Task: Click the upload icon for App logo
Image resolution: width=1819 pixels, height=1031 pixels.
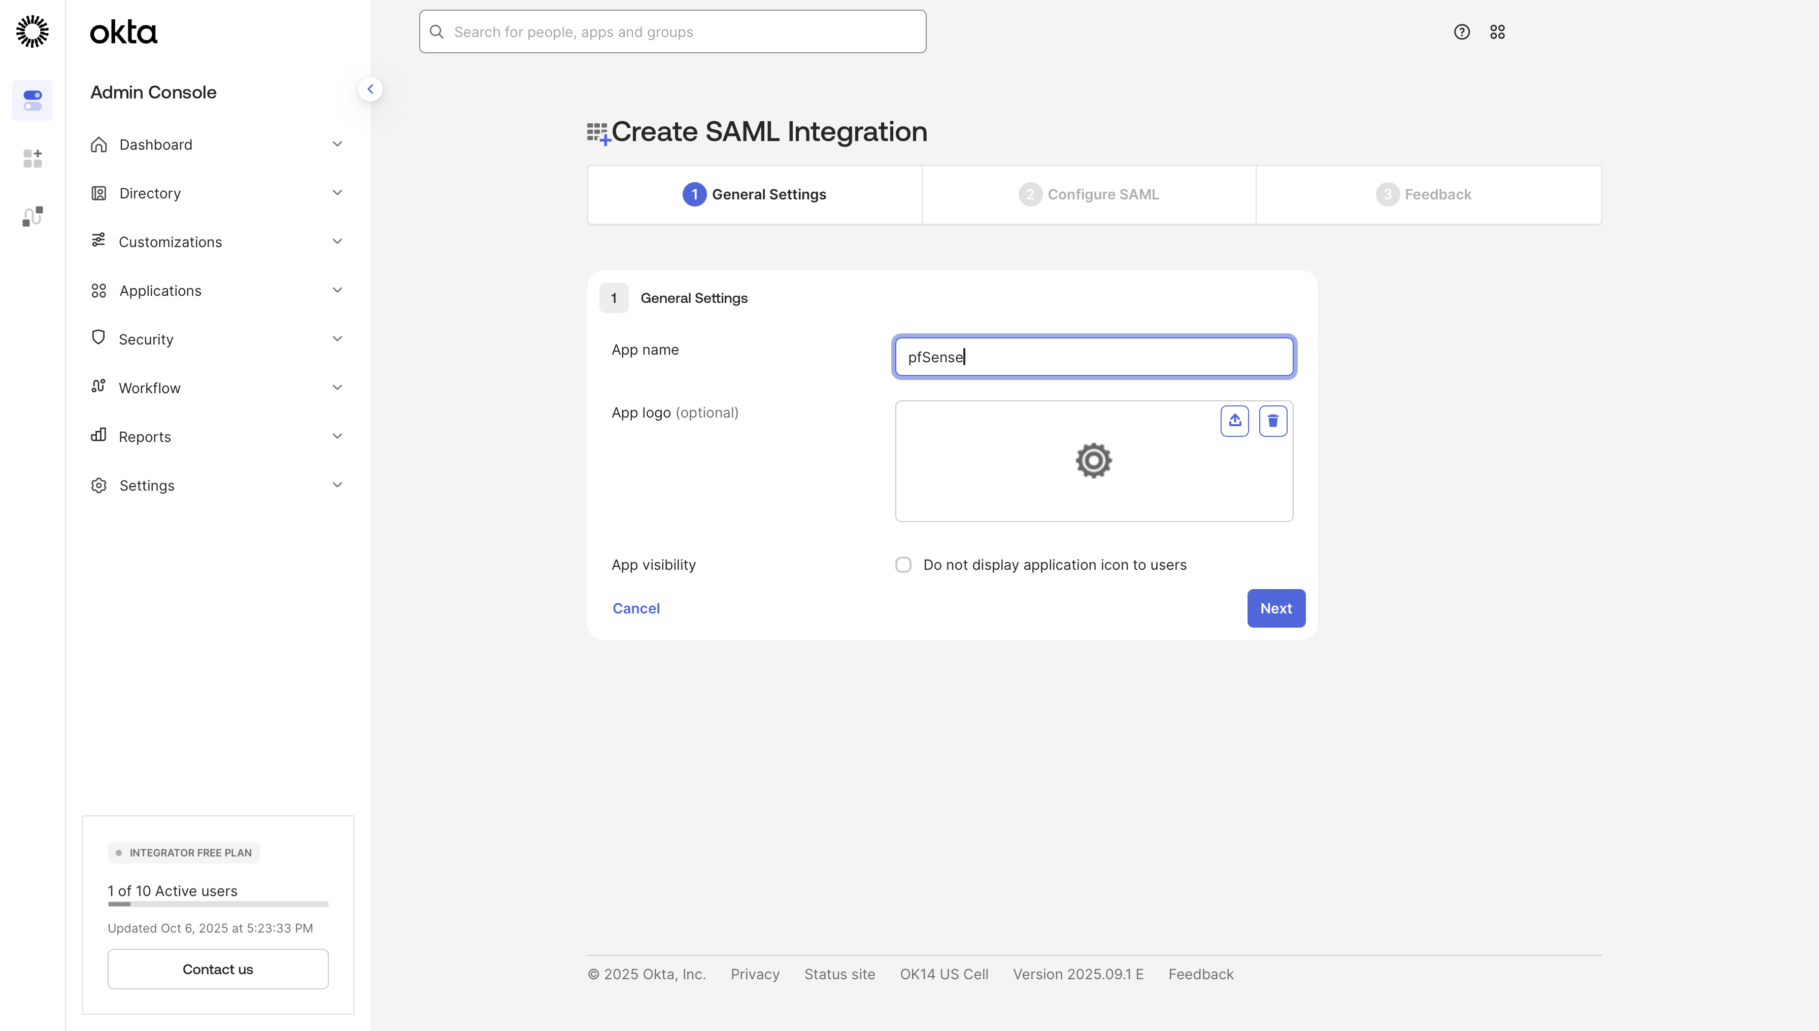Action: 1235,421
